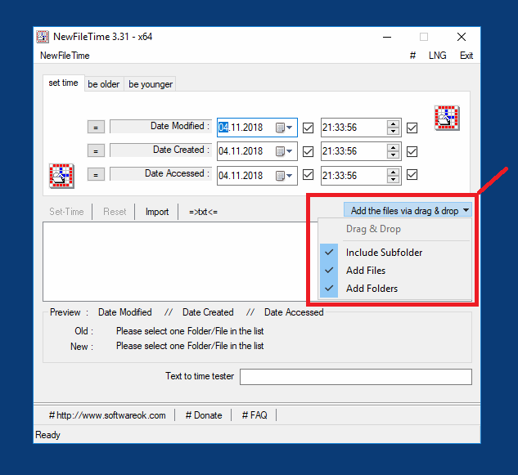Toggle the Add Files menu option

394,271
